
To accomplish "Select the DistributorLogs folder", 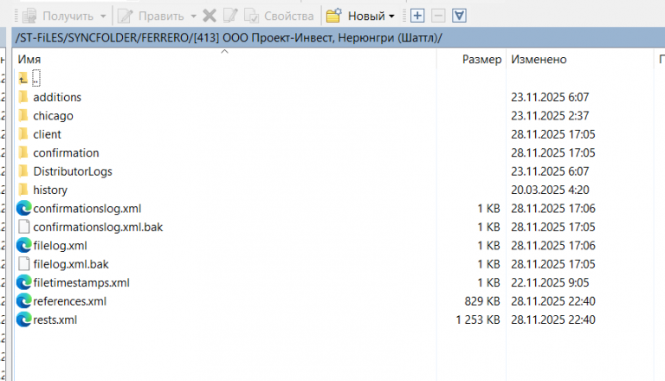I will point(65,171).
